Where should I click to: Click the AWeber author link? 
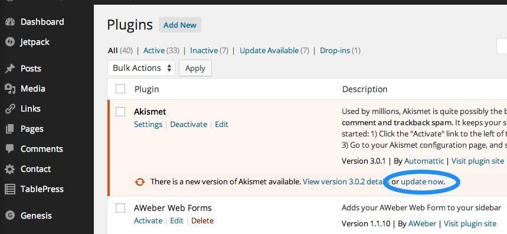(x=422, y=223)
